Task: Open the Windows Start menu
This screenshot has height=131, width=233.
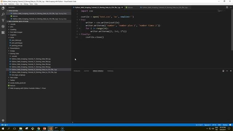Action: pyautogui.click(x=3, y=128)
